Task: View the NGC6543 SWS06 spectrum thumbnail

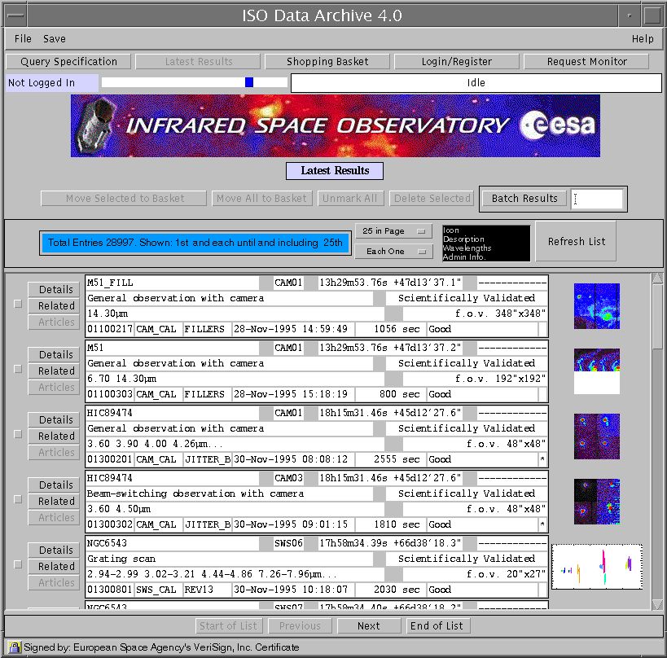Action: click(x=596, y=566)
